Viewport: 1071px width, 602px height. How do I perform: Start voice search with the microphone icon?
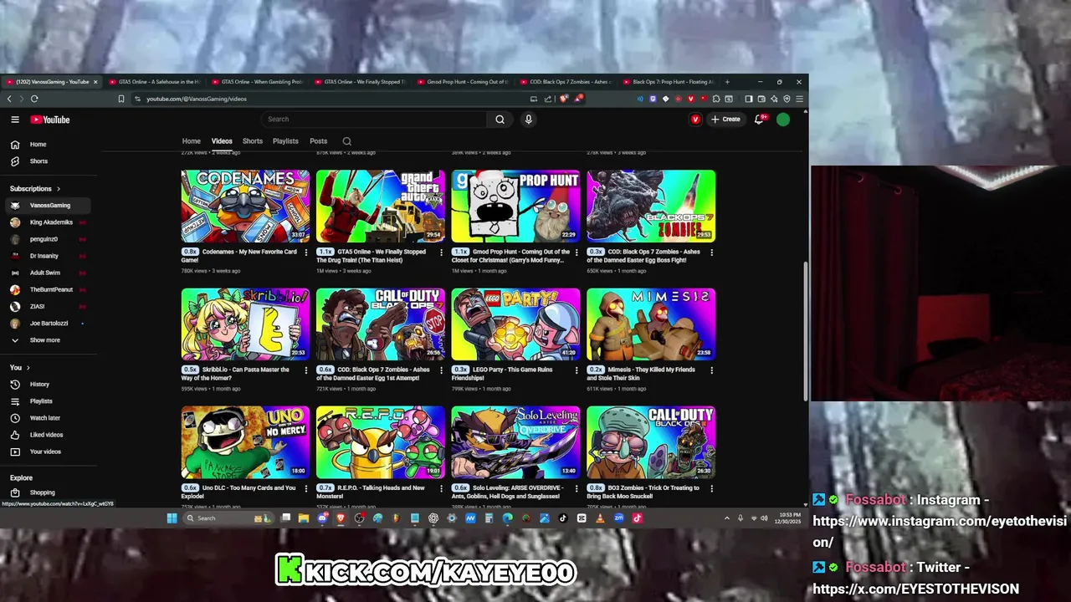tap(528, 120)
